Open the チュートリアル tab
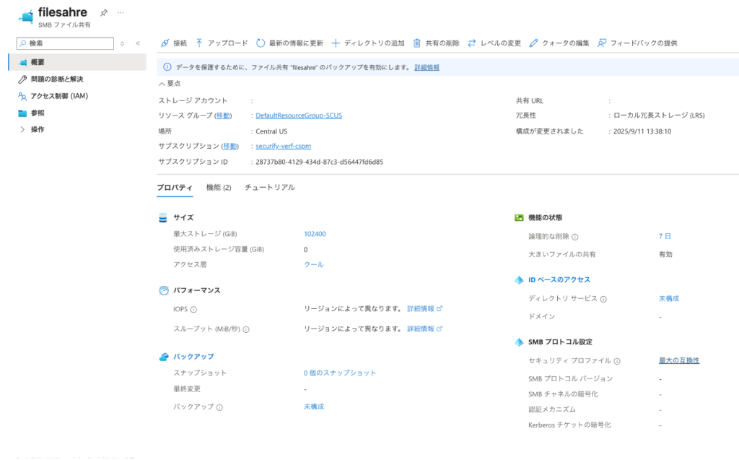This screenshot has width=739, height=460. click(x=270, y=188)
